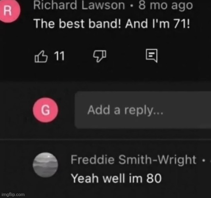View Freddie Smith-Wright's gray profile picture
This screenshot has width=211, height=198.
[46, 165]
